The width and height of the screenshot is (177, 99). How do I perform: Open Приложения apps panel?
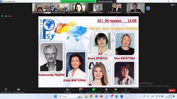[125, 90]
